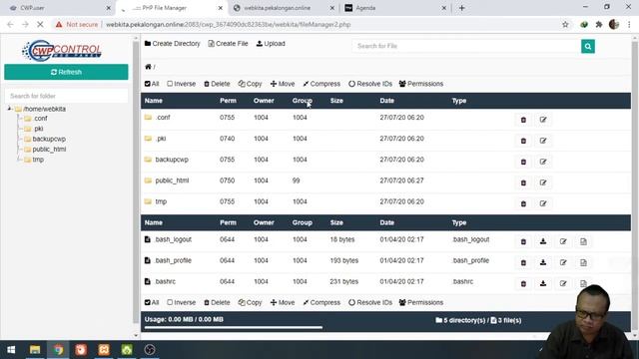Open File Explorer from taskbar
Image resolution: width=639 pixels, height=359 pixels.
tap(35, 350)
